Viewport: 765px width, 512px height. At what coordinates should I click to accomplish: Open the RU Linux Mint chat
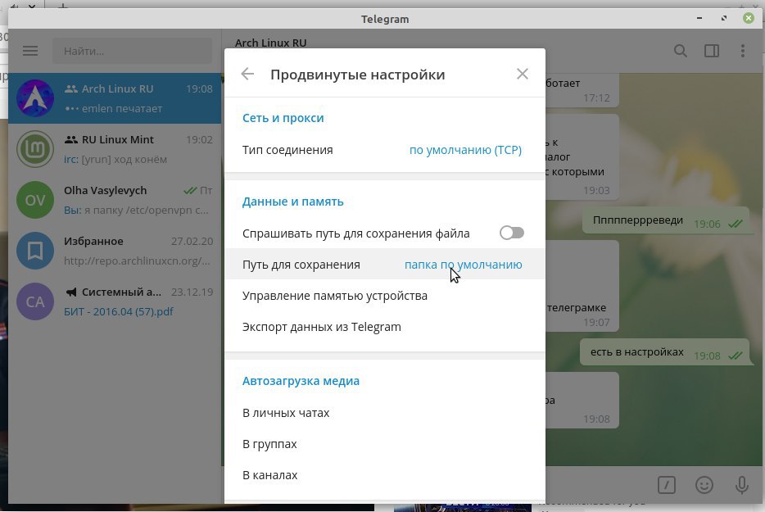tap(115, 149)
